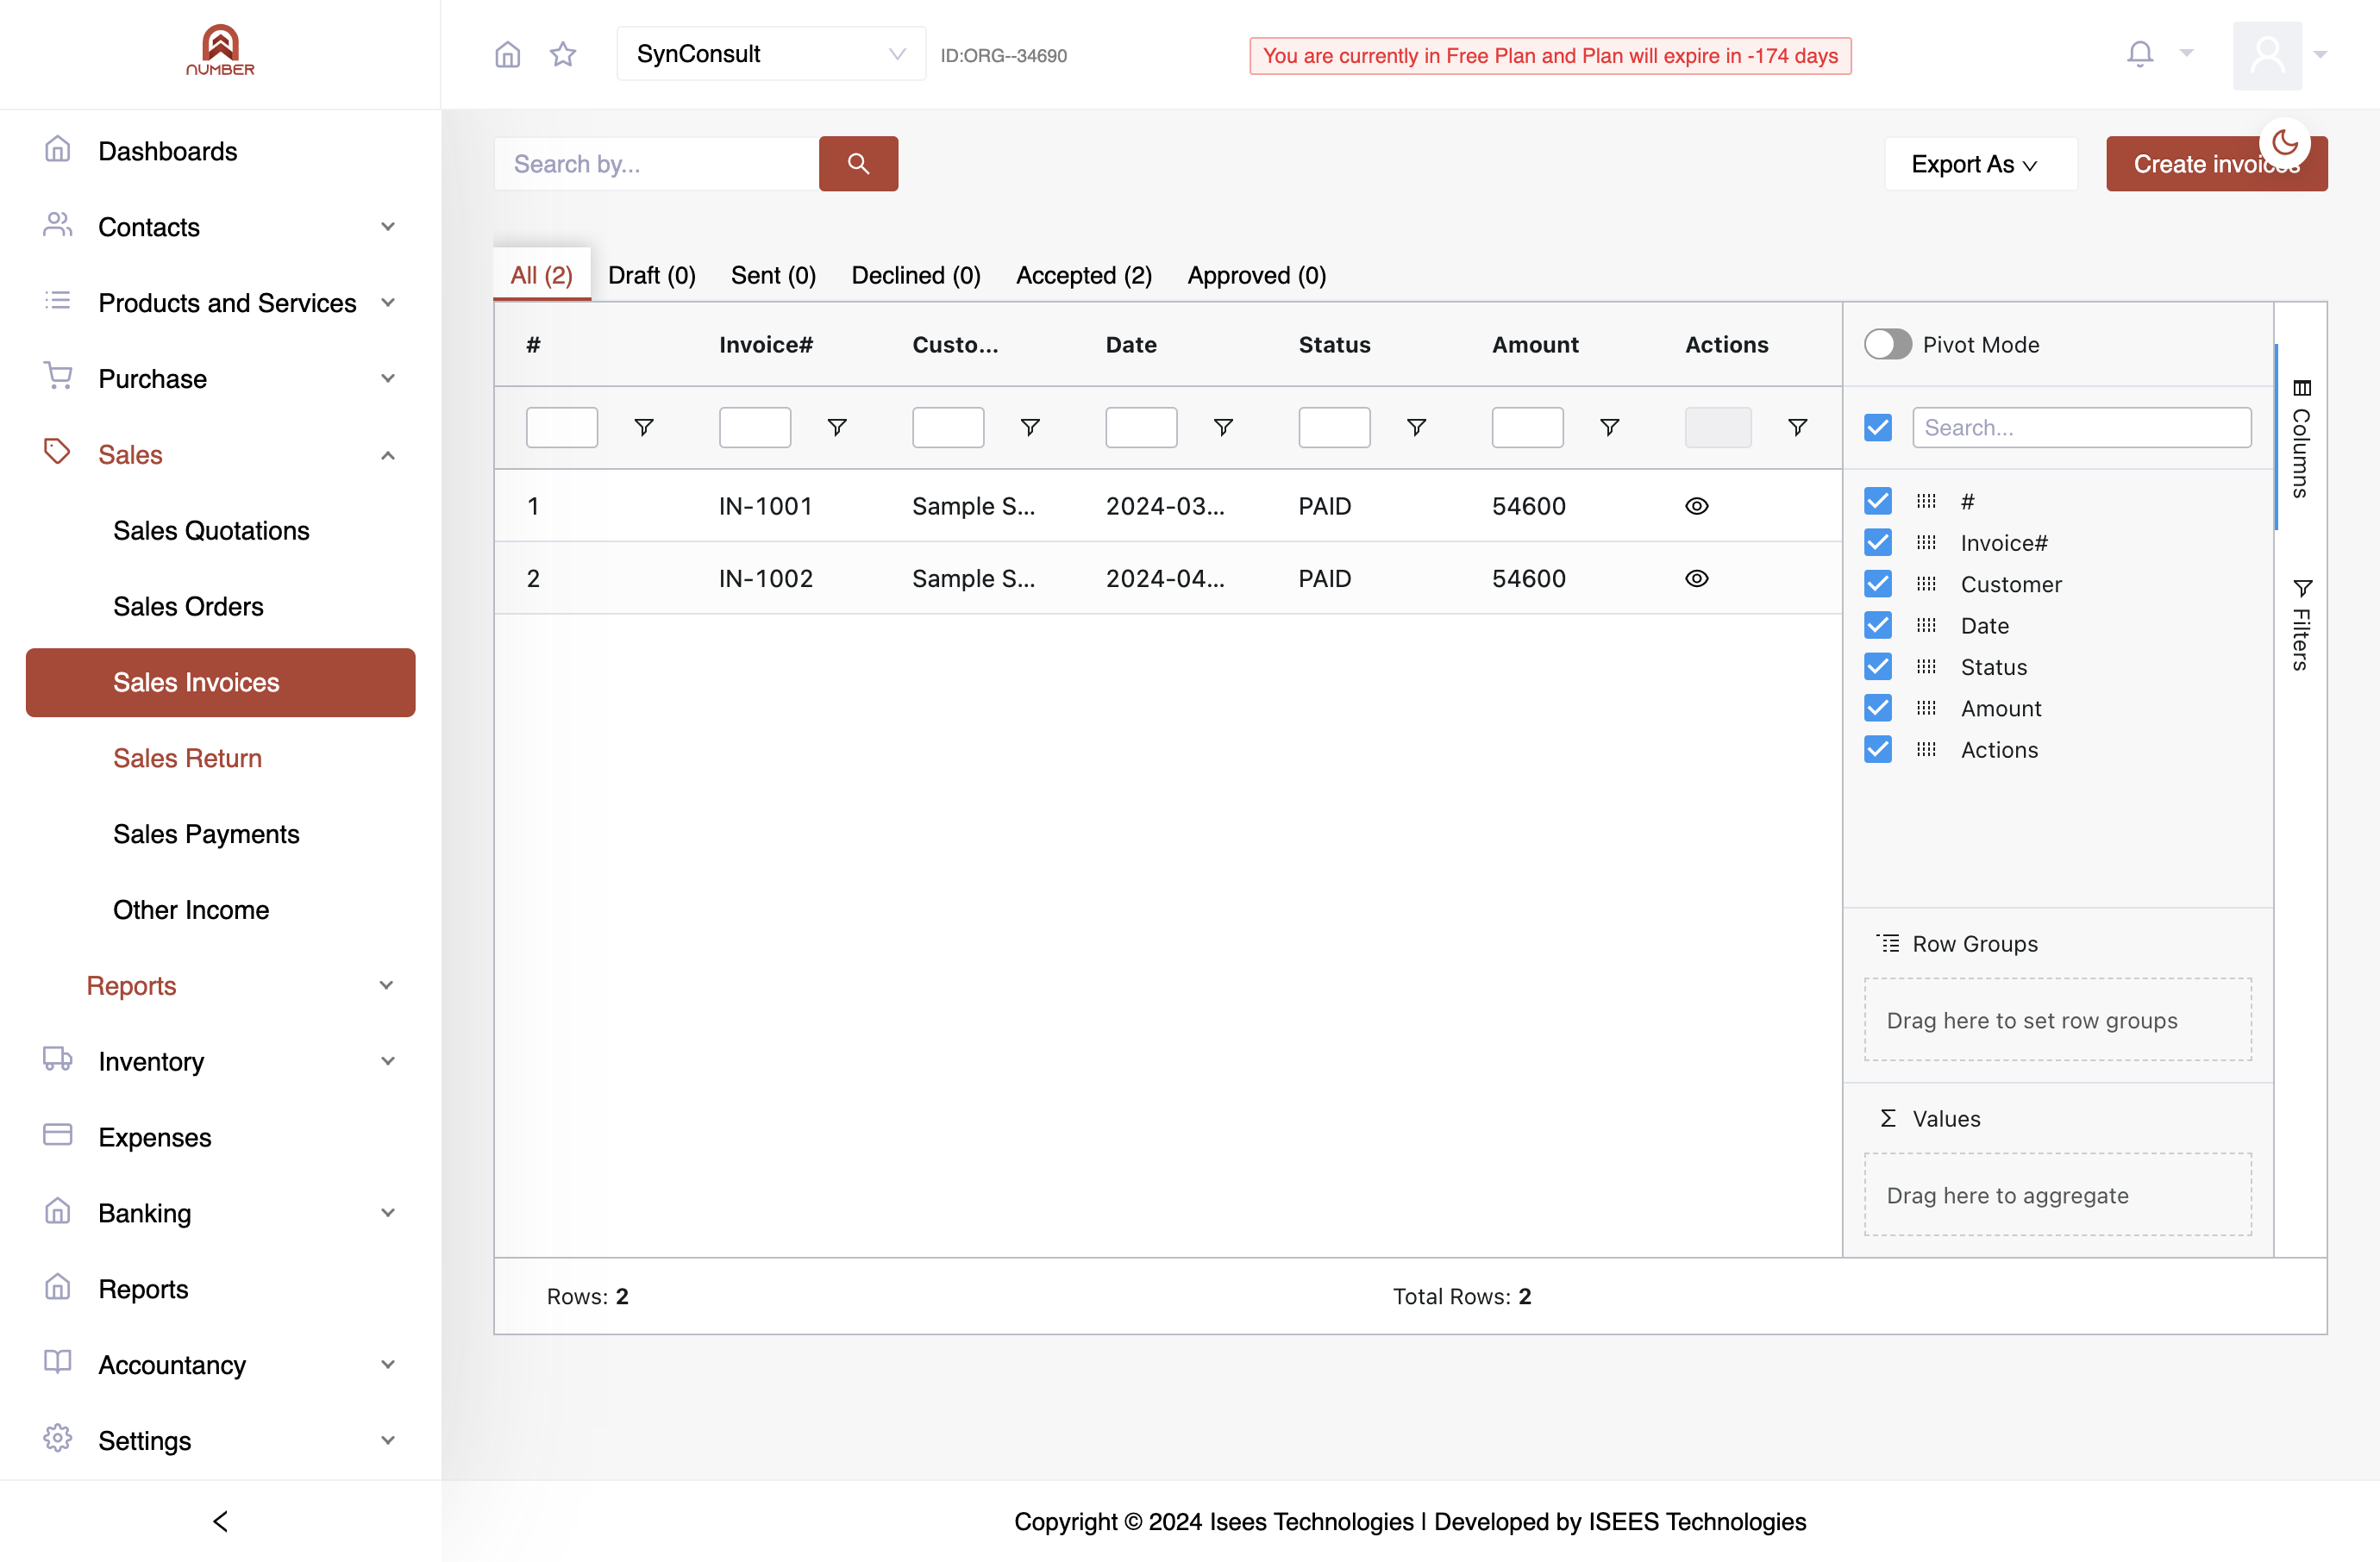Screen dimensions: 2380x1562
Task: Switch to Draft (0) tab
Action: click(651, 275)
